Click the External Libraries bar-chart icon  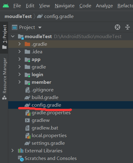pyautogui.click(x=21, y=151)
